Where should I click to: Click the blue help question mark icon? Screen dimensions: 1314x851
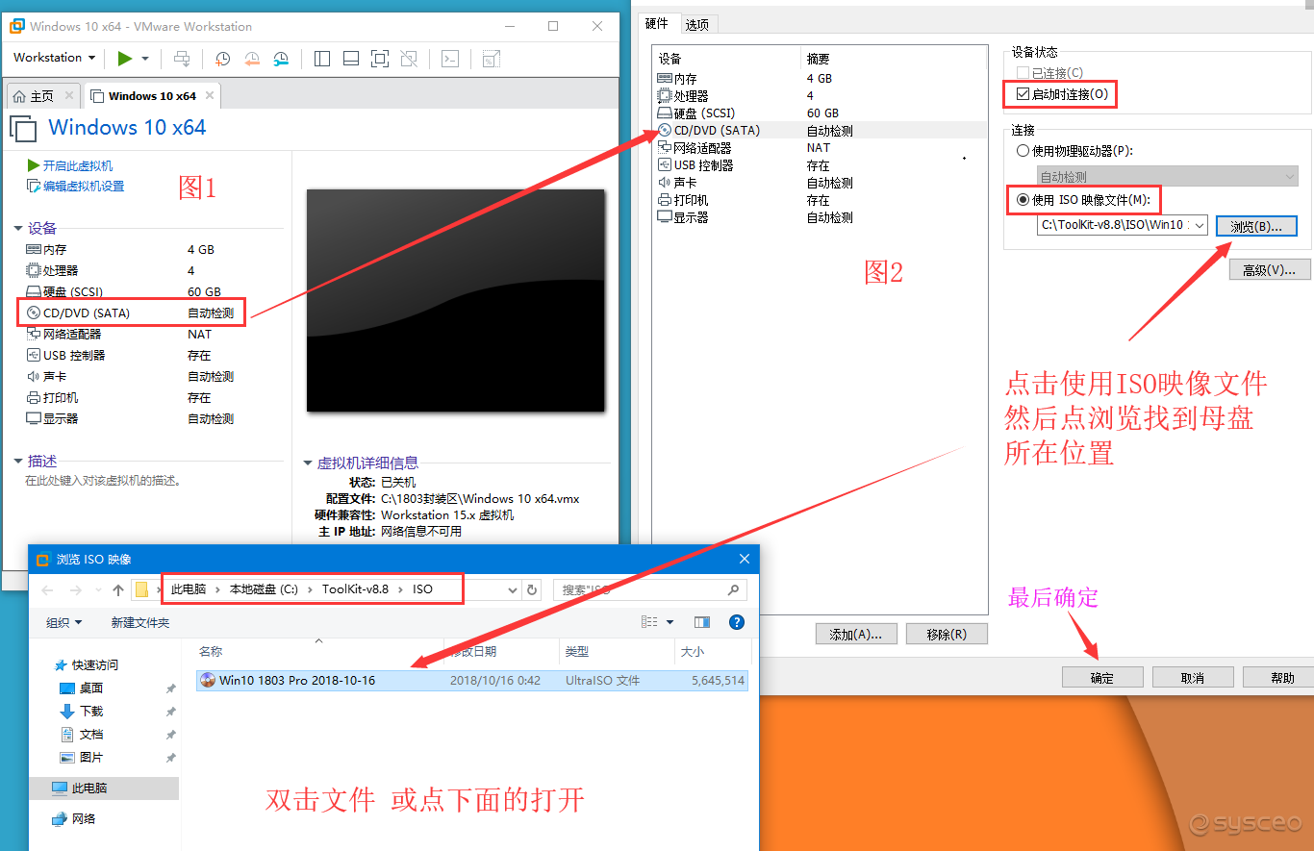tap(737, 622)
